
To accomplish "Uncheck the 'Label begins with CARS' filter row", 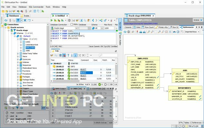I will [7, 119].
